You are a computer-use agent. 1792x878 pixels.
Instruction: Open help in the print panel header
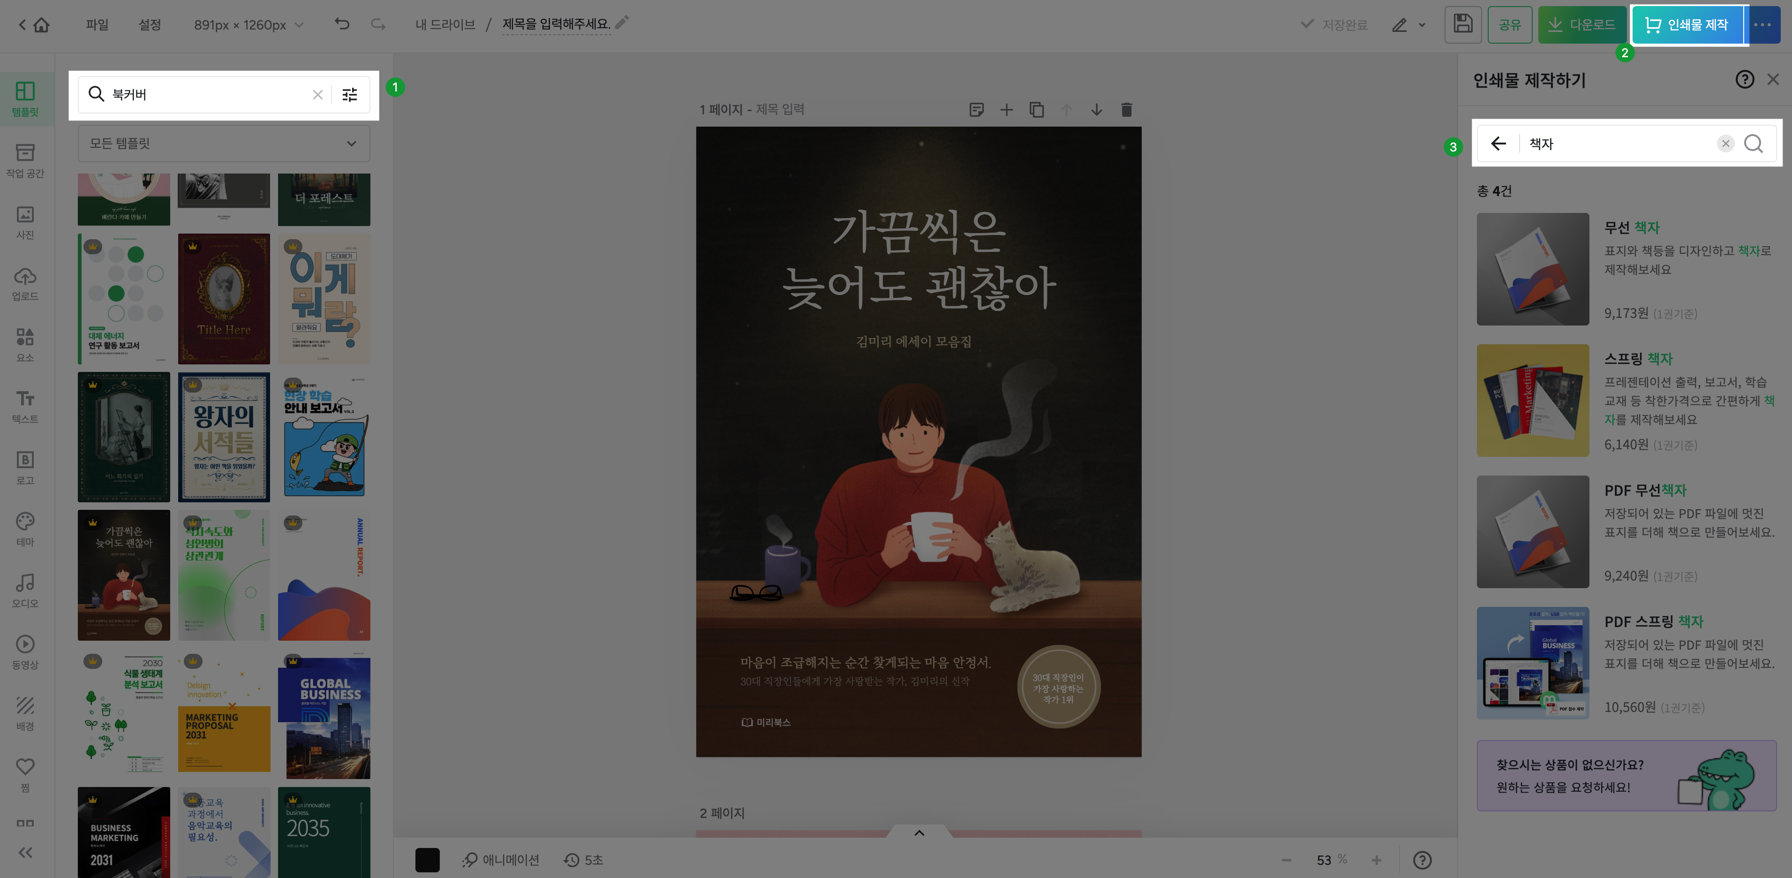[1744, 79]
